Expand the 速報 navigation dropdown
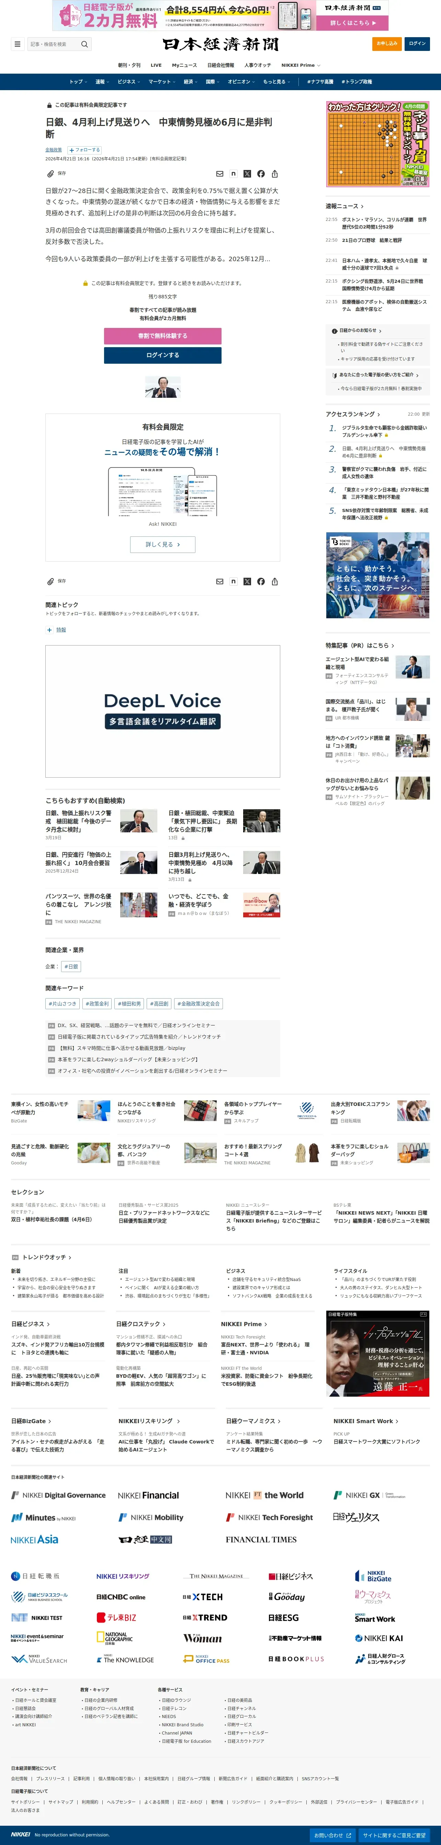Viewport: 441px width, 1845px height. click(x=102, y=82)
